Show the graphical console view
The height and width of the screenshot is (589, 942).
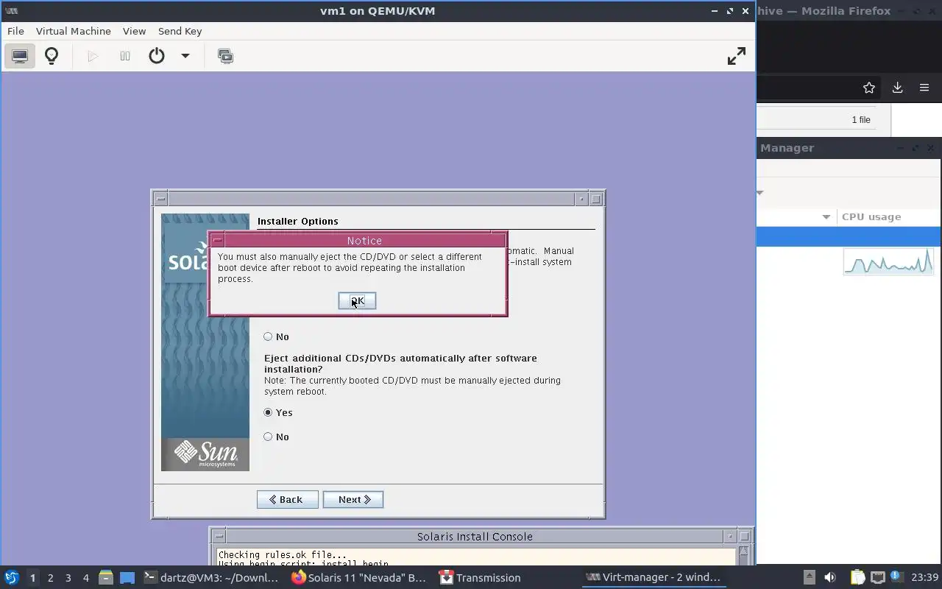pyautogui.click(x=20, y=56)
